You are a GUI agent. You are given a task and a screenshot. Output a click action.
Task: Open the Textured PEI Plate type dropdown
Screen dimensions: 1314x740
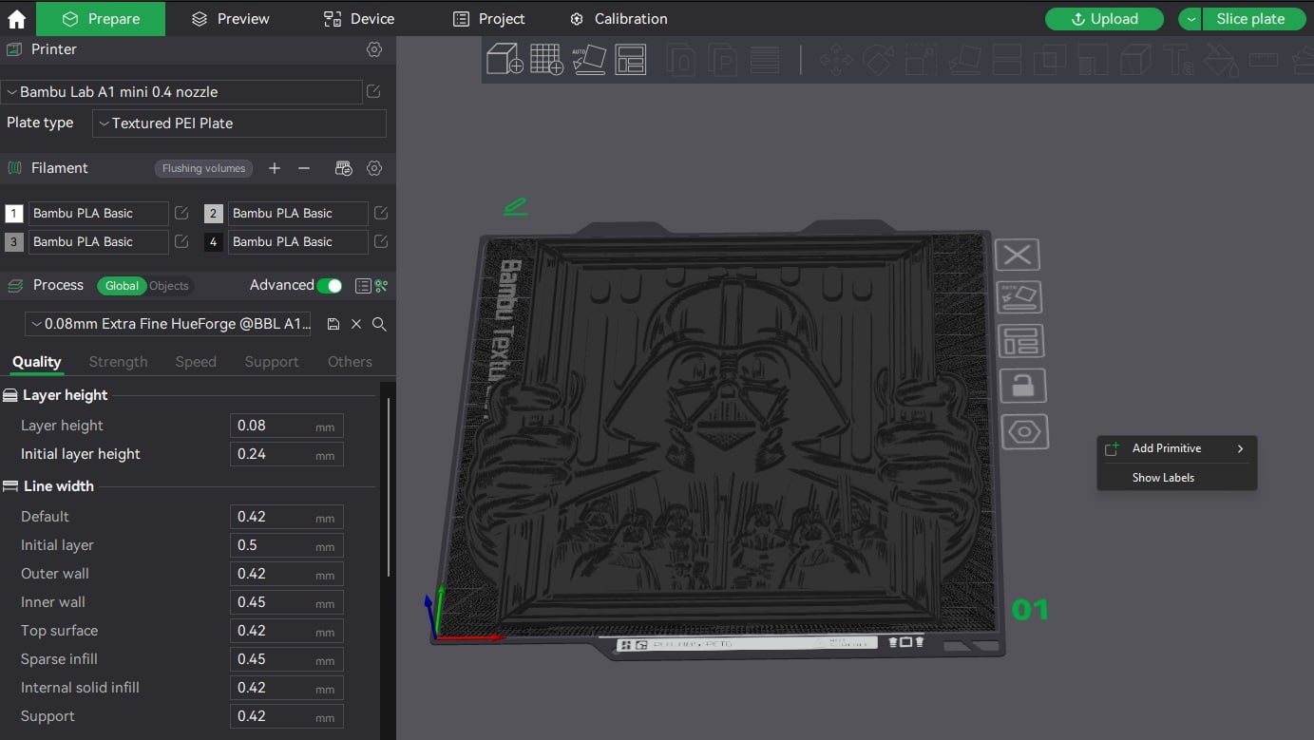(x=239, y=123)
